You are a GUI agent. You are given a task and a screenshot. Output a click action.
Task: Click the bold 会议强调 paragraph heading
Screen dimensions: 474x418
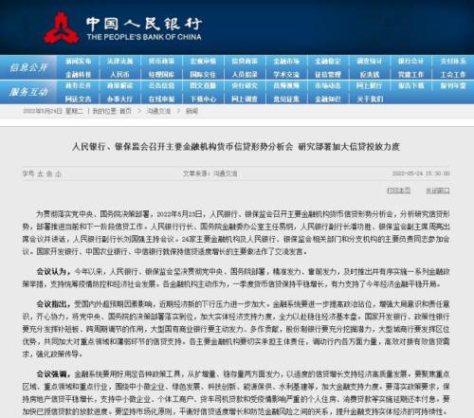click(x=53, y=374)
